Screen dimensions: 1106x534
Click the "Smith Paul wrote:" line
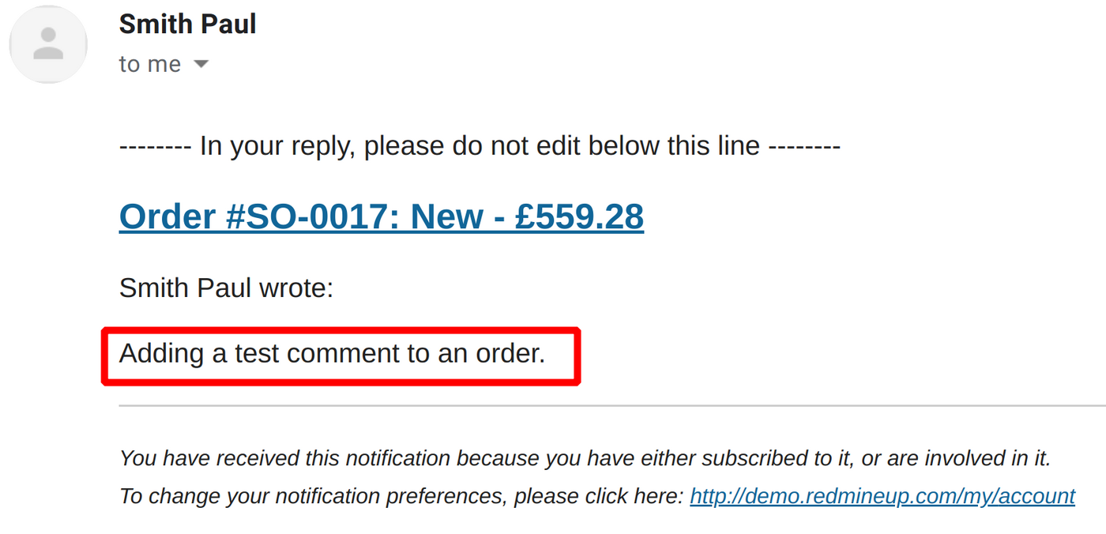pos(226,288)
